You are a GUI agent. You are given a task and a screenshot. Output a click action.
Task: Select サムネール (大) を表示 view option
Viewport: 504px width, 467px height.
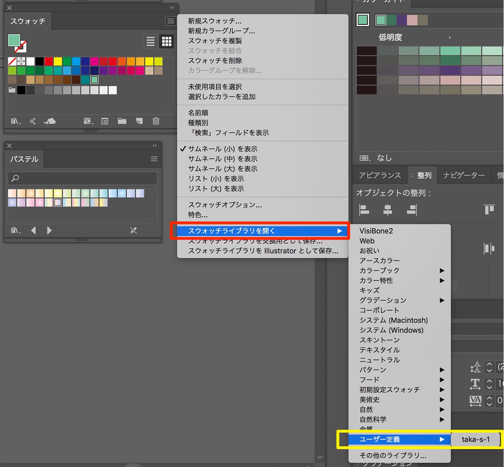click(263, 169)
